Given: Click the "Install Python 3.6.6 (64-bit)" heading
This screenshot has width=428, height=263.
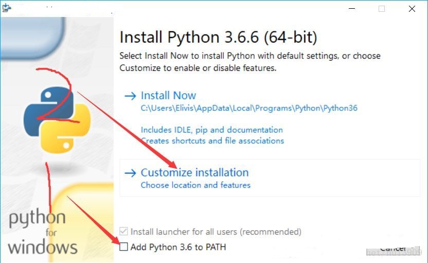Looking at the screenshot, I should point(218,37).
